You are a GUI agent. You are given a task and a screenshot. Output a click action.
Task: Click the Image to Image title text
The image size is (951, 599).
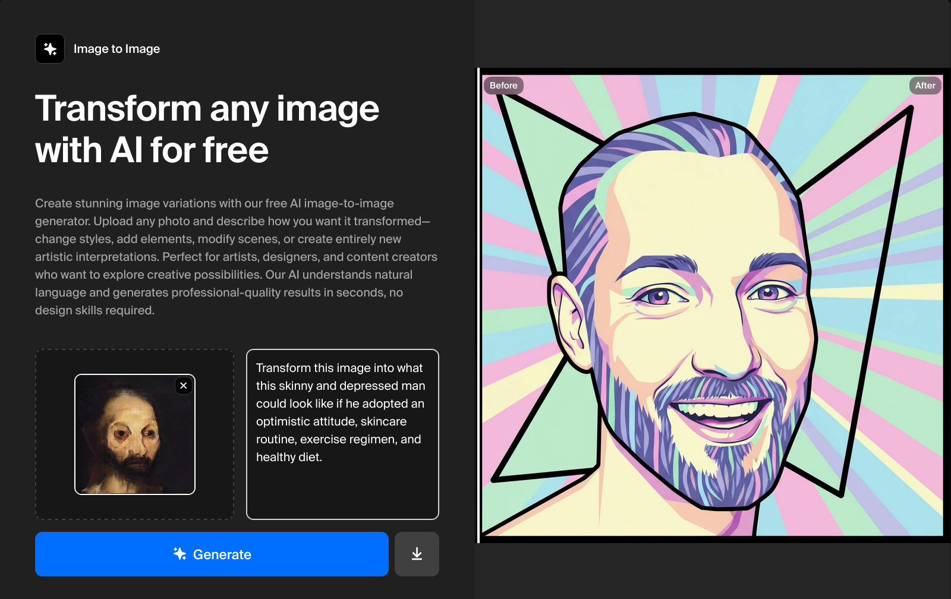pos(116,49)
